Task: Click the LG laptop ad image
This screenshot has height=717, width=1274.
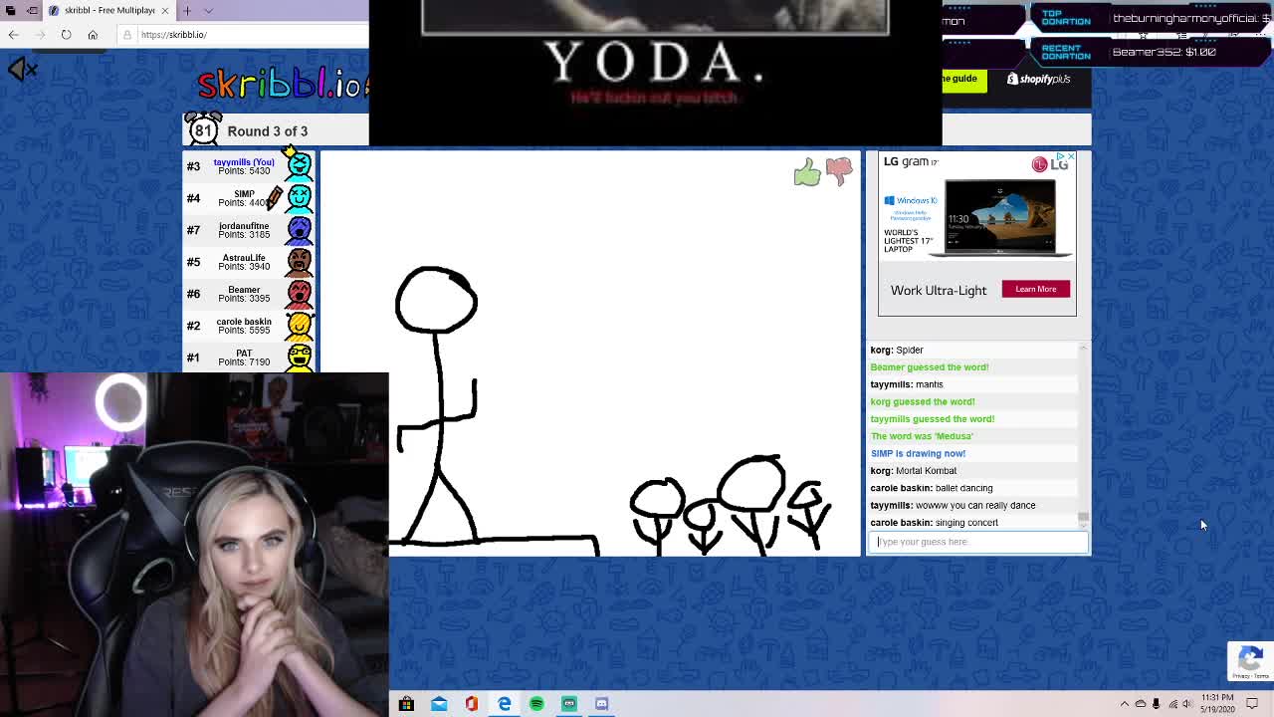Action: tap(999, 218)
